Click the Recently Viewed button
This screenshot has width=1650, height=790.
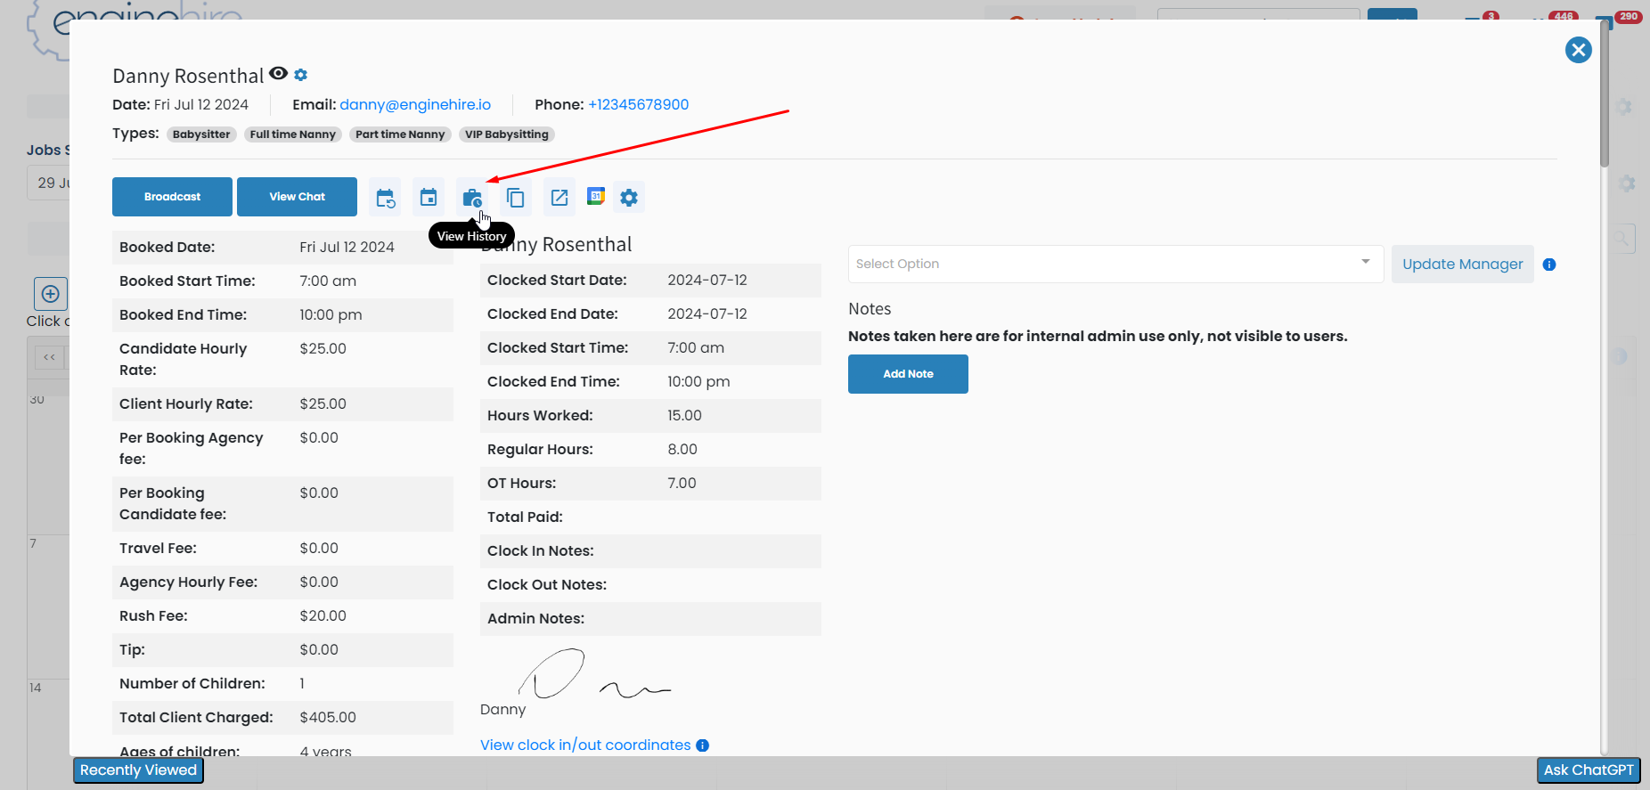coord(138,770)
